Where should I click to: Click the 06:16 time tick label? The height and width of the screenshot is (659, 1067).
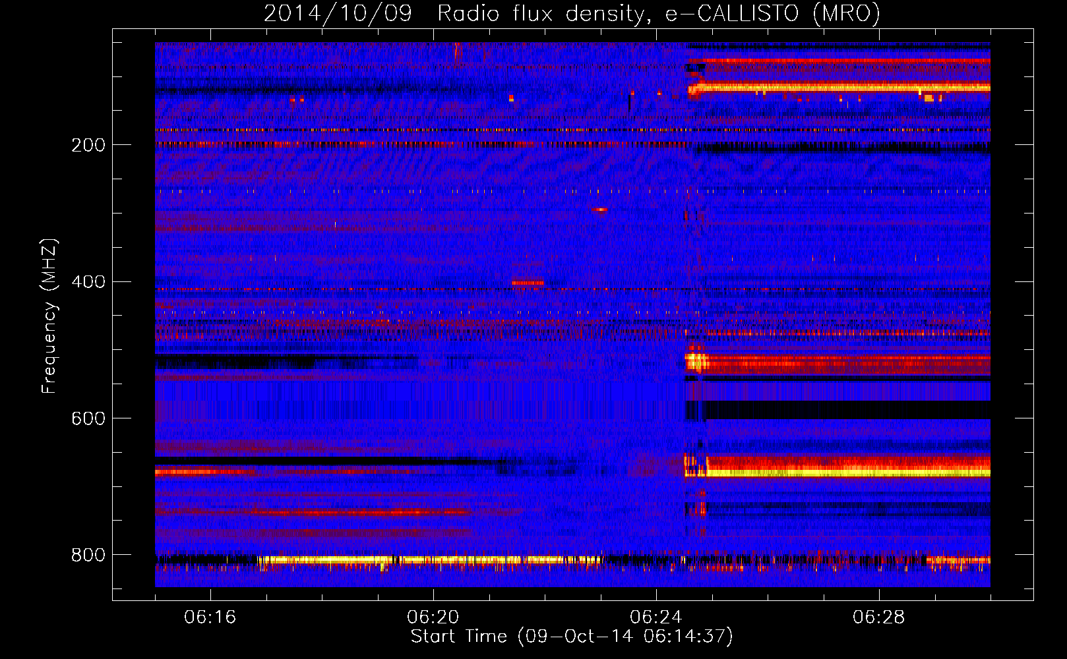click(210, 617)
